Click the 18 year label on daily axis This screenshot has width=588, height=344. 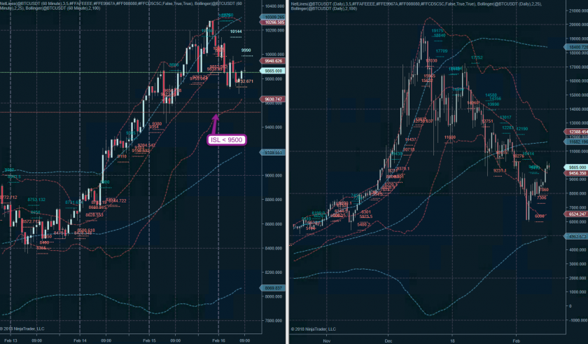click(452, 341)
